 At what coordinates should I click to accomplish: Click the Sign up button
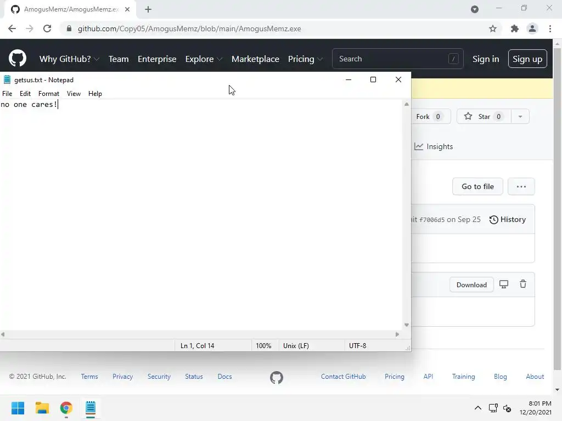(x=527, y=59)
